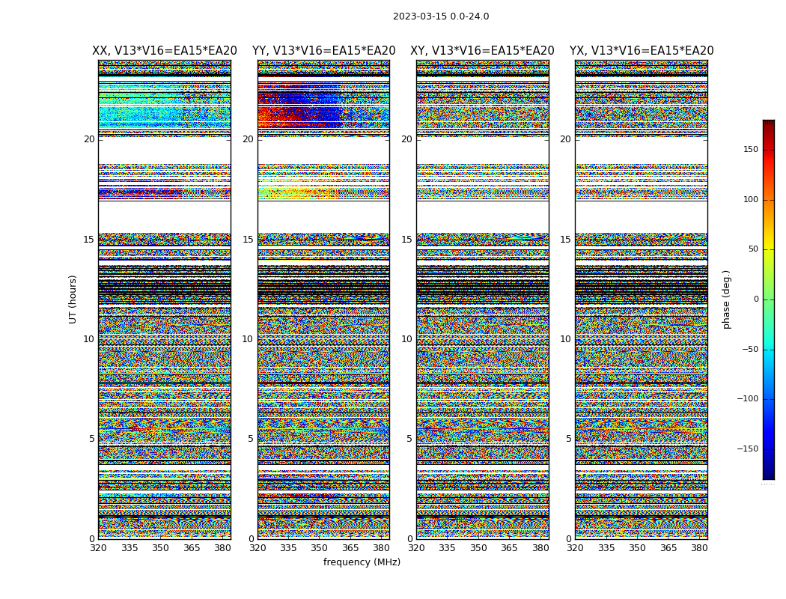786x599 pixels.
Task: Pick the colorbar tick labeled −50
Action: pyautogui.click(x=750, y=349)
